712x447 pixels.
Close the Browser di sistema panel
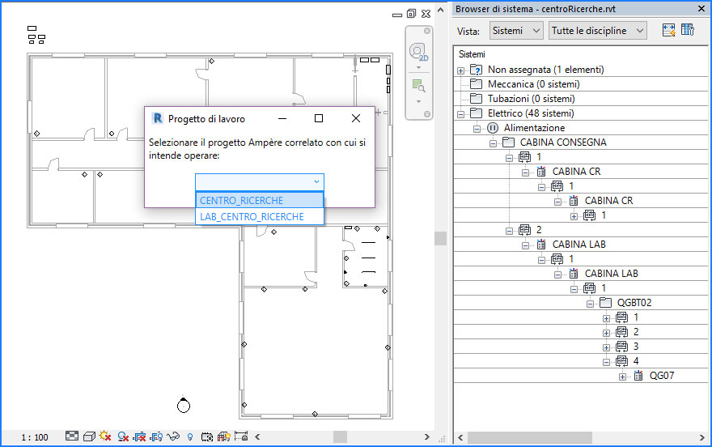[701, 9]
